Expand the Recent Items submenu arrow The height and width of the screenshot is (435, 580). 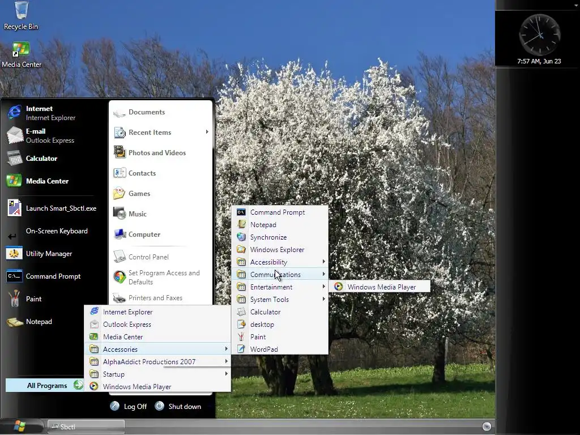(x=207, y=132)
